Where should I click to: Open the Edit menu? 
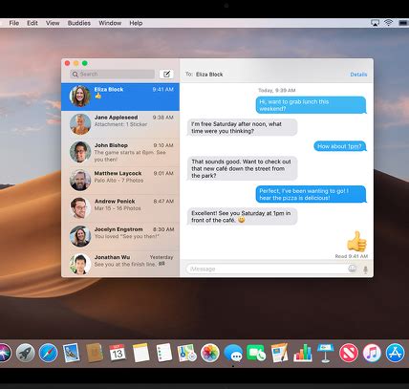pos(32,23)
